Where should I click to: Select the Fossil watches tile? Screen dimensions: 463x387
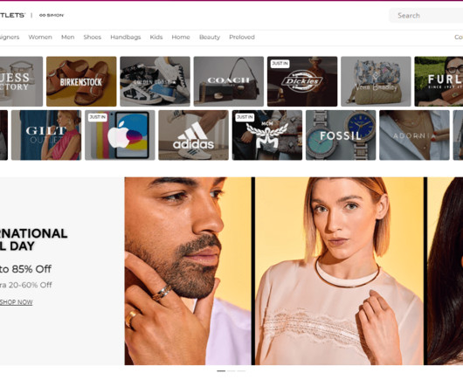tap(341, 135)
